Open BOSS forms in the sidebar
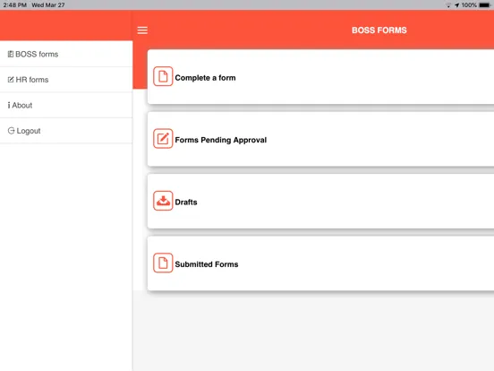The width and height of the screenshot is (494, 371). [66, 54]
